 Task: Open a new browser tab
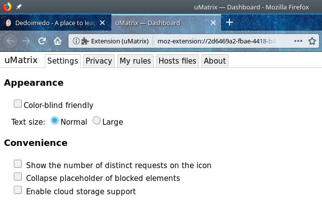[229, 23]
